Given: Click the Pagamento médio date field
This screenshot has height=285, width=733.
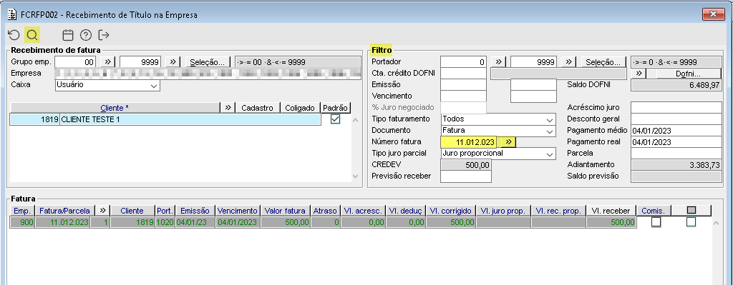Looking at the screenshot, I should 676,131.
